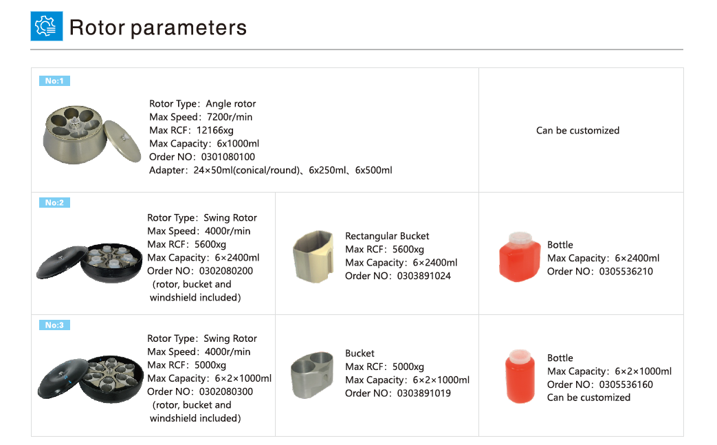Select the silver angle rotor image
Screen dimensions: 717x445
tap(84, 135)
